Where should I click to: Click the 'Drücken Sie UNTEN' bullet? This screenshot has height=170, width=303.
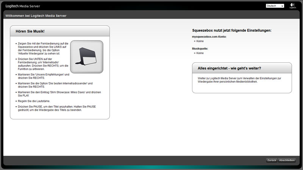tap(43, 64)
